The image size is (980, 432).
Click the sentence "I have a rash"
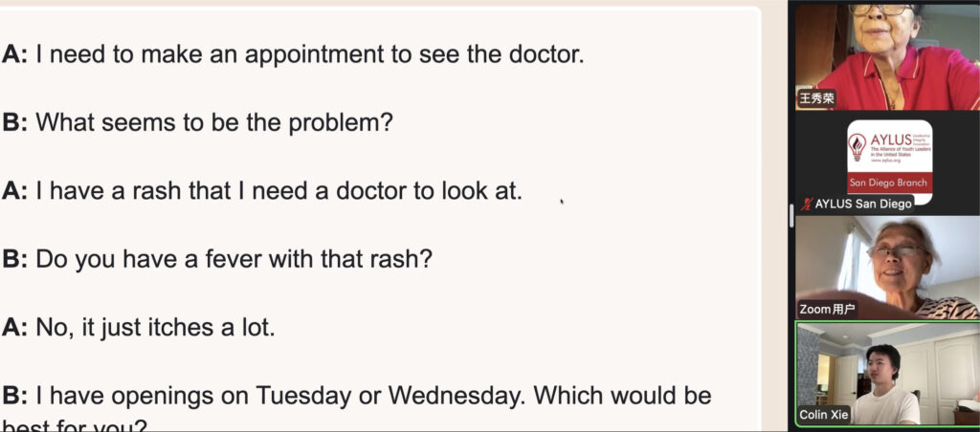pyautogui.click(x=262, y=190)
